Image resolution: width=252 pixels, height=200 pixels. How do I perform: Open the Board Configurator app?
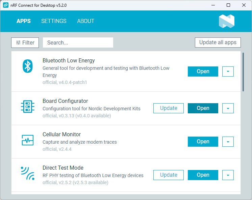[203, 108]
